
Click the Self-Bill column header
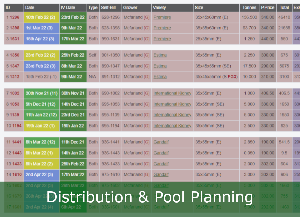[x=108, y=8]
